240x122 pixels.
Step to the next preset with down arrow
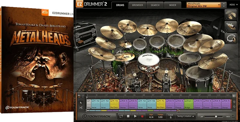(224, 6)
